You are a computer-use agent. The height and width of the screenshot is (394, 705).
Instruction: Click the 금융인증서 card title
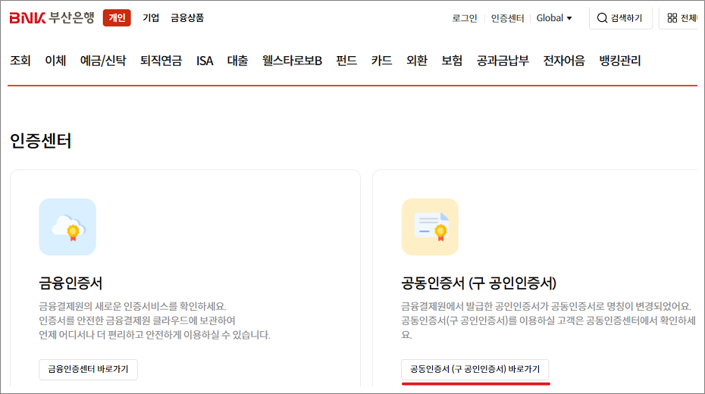[x=70, y=283]
